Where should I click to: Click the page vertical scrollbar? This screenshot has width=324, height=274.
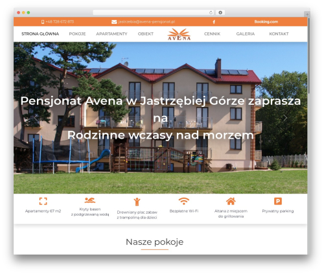coord(309,56)
